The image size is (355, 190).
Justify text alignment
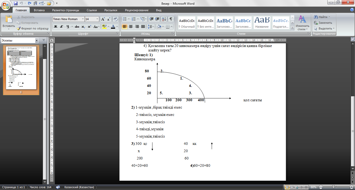(x=143, y=27)
